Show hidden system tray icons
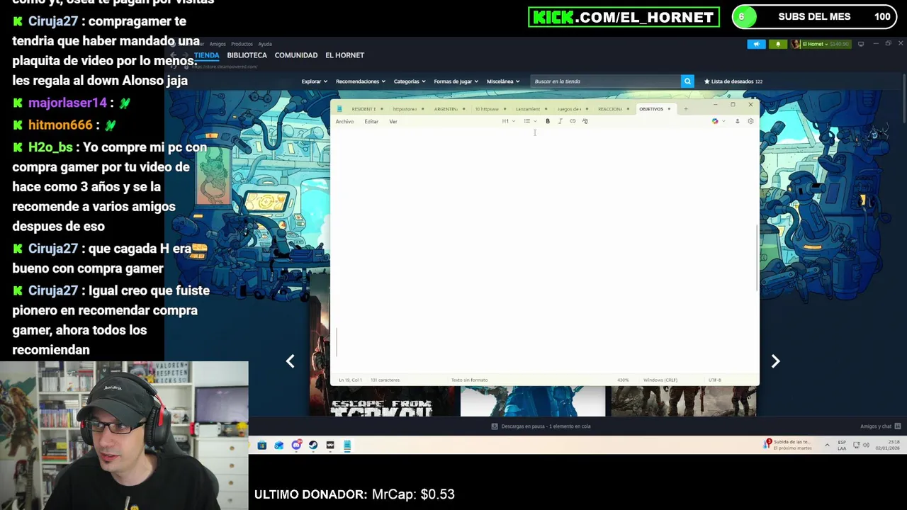 (x=827, y=445)
